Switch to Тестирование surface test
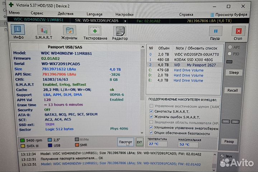The image size is (258, 172). click(x=95, y=32)
